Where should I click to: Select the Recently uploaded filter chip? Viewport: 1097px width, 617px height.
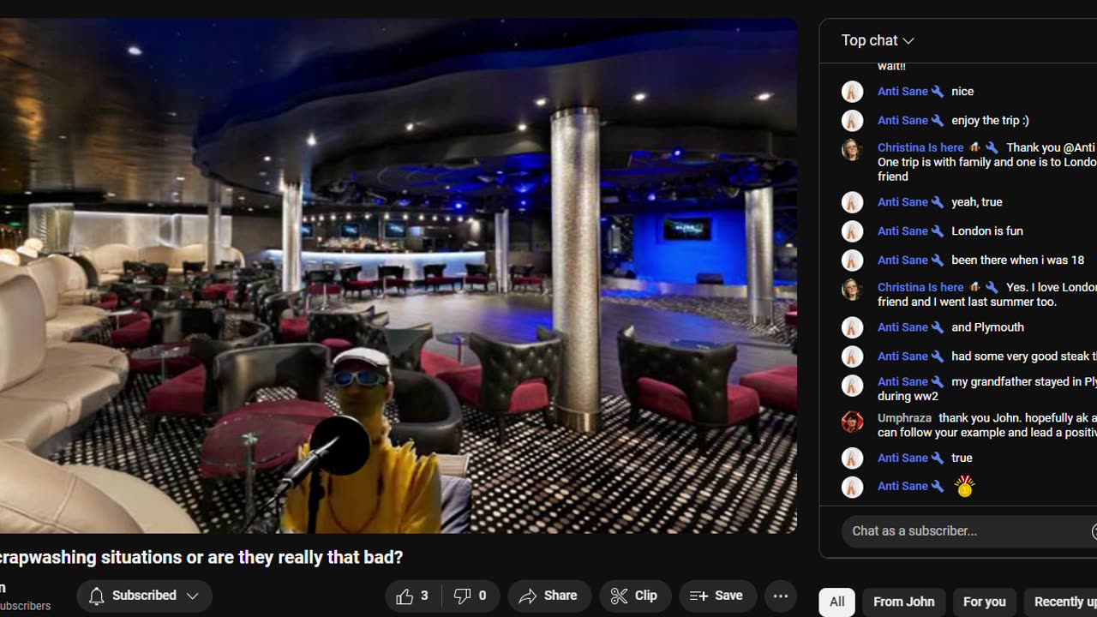point(1061,602)
